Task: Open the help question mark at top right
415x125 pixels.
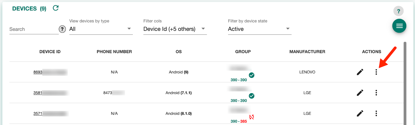Action: click(398, 11)
